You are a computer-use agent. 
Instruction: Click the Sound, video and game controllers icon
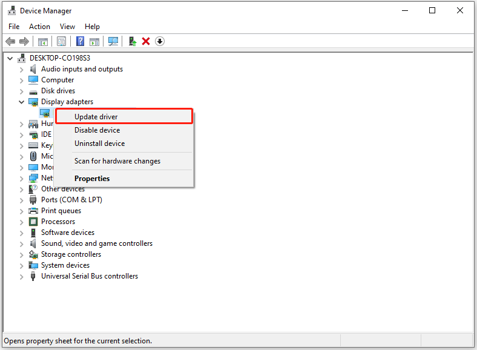[33, 243]
